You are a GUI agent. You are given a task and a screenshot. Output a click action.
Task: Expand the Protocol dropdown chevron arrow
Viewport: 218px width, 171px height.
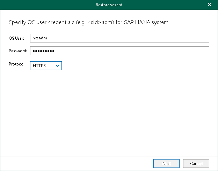point(57,65)
